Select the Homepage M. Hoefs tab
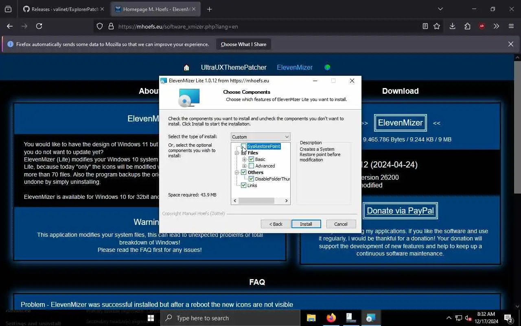Screen dimensions: 521x326 (x=156, y=9)
